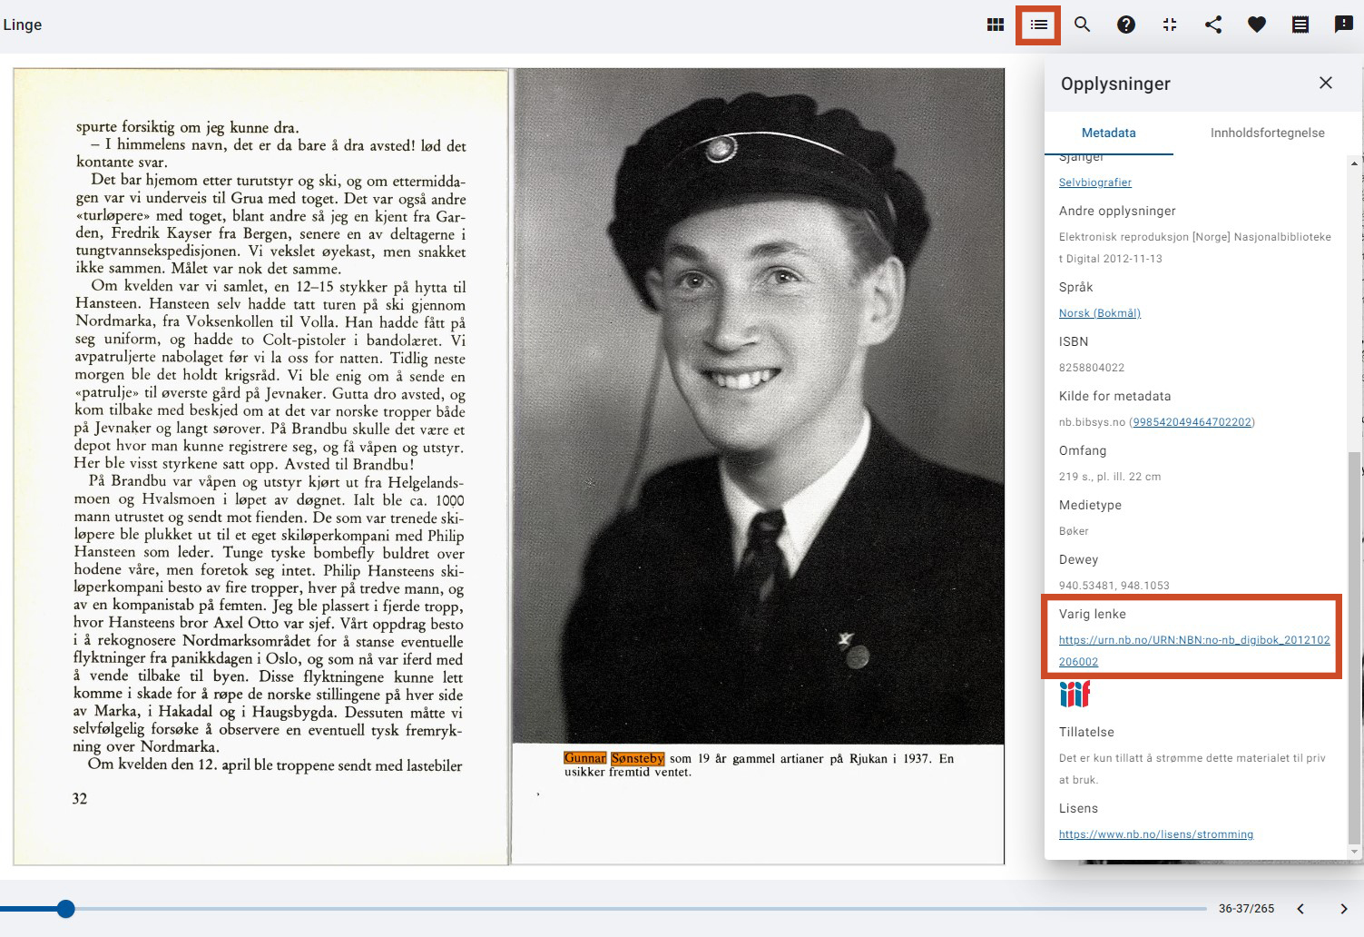
Task: Click the Dewey value 940.53481, 948.1053
Action: [x=1114, y=586]
